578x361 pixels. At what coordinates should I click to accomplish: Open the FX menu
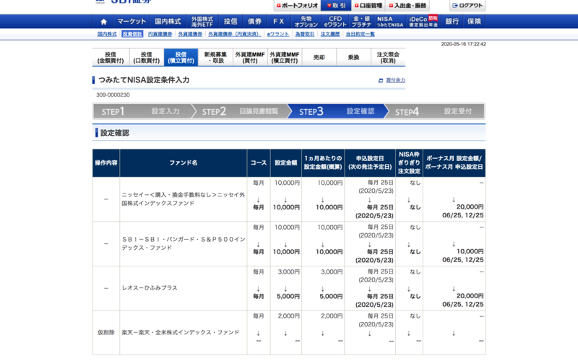[x=278, y=22]
